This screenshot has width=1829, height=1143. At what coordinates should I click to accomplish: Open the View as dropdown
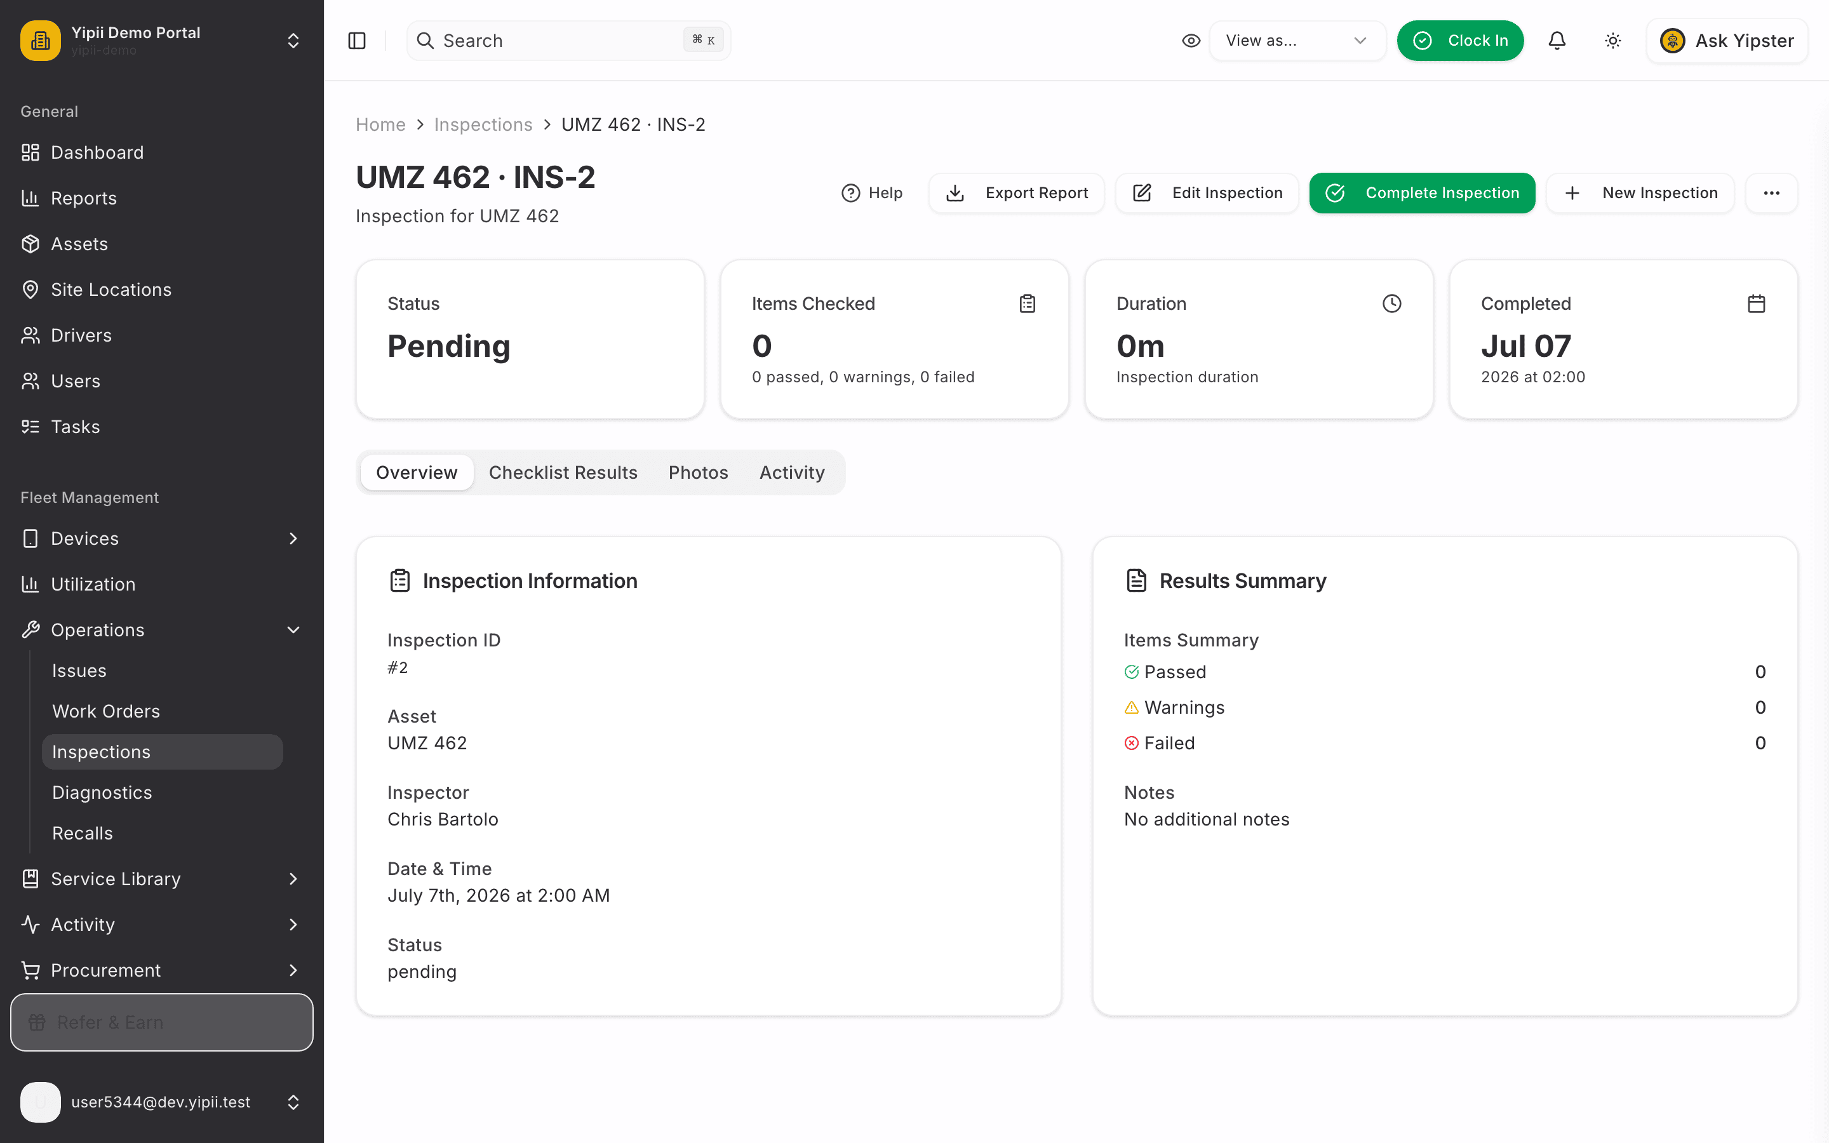(1297, 41)
